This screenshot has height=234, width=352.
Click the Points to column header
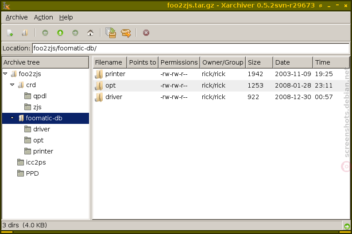143,62
